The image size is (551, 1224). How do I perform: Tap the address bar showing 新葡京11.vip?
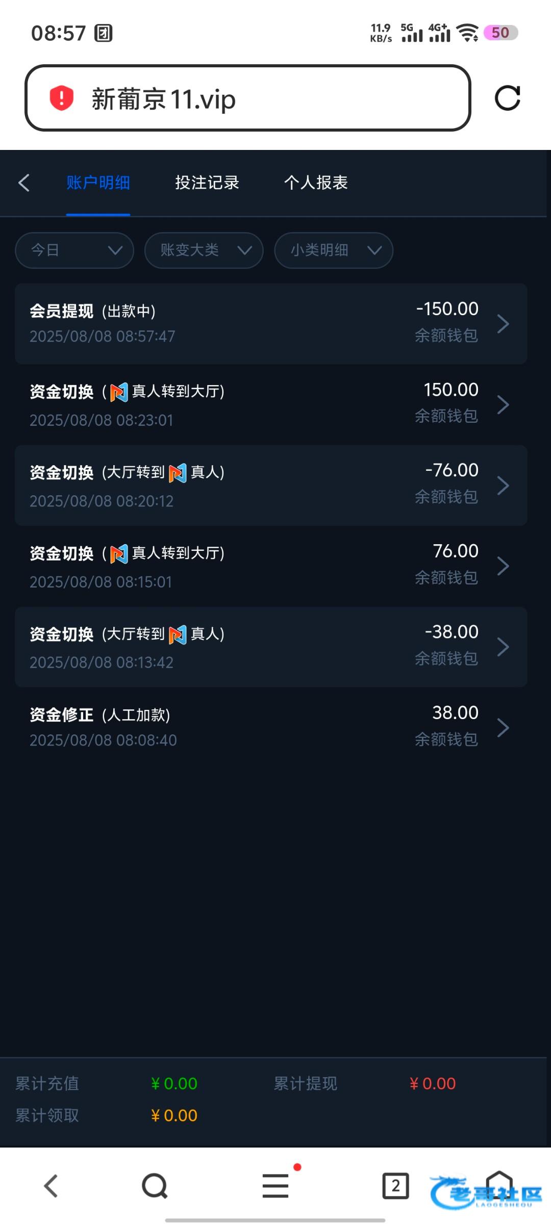247,98
